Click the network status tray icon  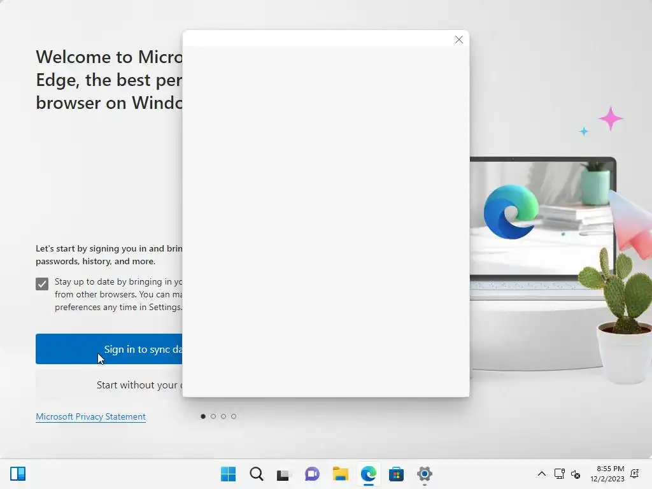559,474
